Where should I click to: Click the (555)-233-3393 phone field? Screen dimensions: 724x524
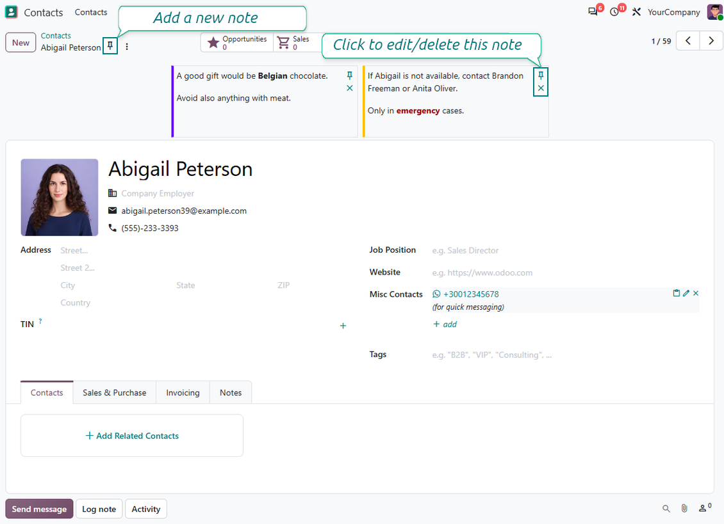click(149, 228)
